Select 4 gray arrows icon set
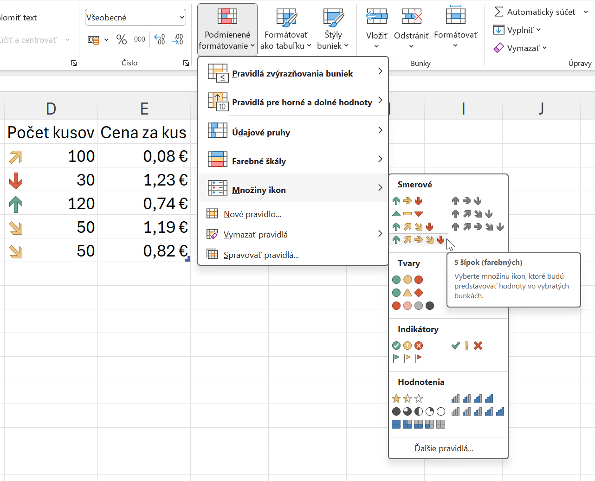This screenshot has width=595, height=481. point(472,214)
